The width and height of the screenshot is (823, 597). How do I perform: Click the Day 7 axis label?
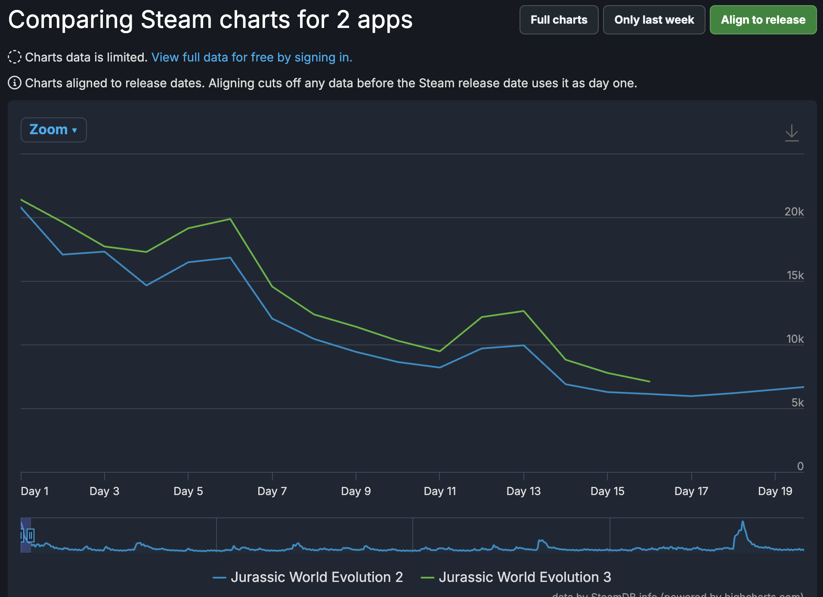coord(272,491)
